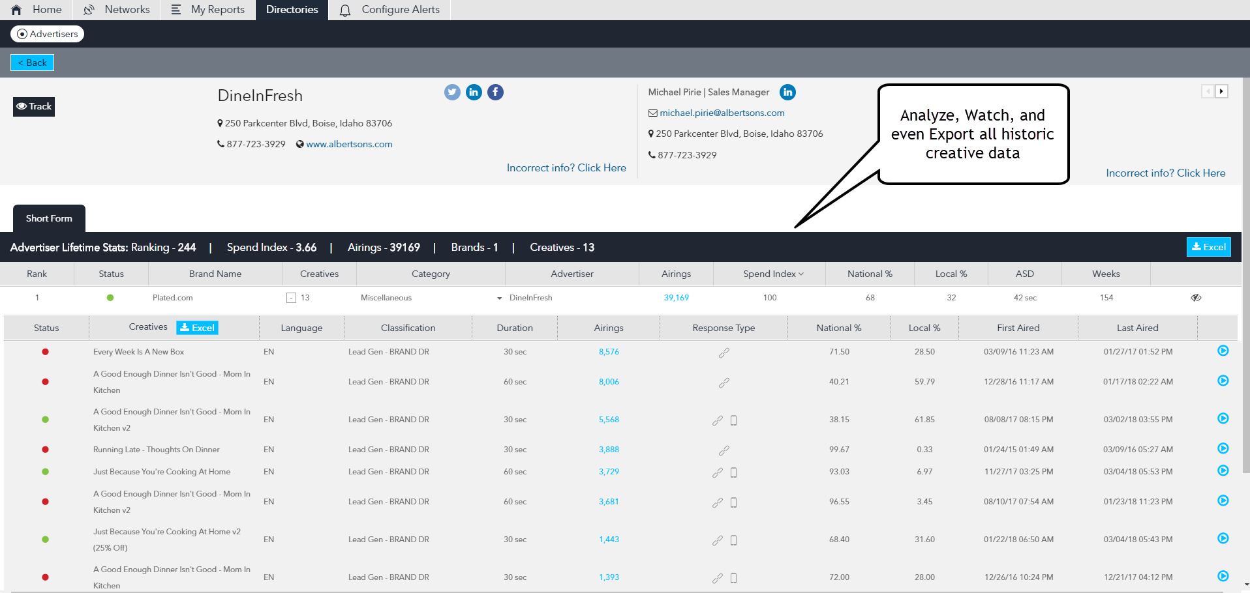This screenshot has width=1250, height=593.
Task: Play the Every Week Is A New Box creative
Action: click(x=1223, y=351)
